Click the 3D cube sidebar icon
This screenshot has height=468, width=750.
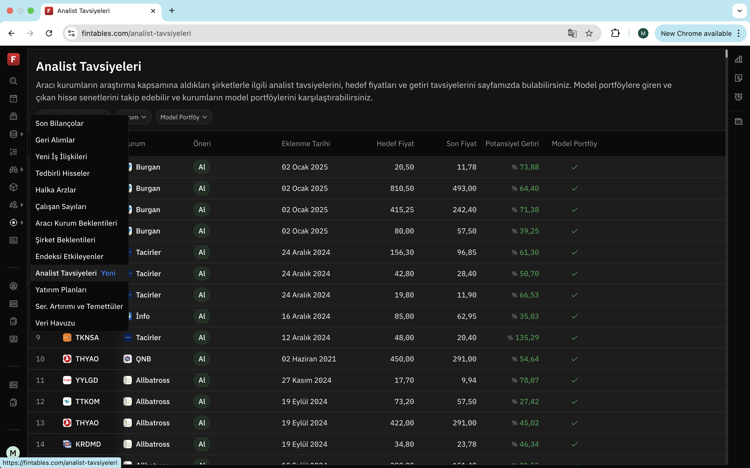coord(13,187)
